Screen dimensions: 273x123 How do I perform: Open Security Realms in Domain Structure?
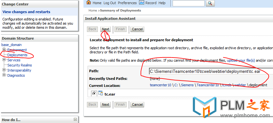click(x=20, y=65)
